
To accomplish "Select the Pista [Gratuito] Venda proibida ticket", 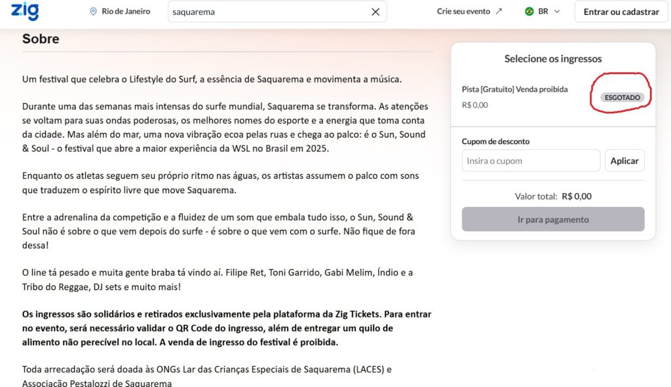I will pyautogui.click(x=514, y=89).
